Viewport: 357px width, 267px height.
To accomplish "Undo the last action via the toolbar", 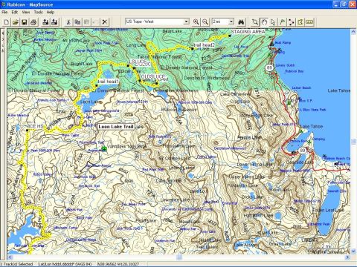I will tap(95, 22).
